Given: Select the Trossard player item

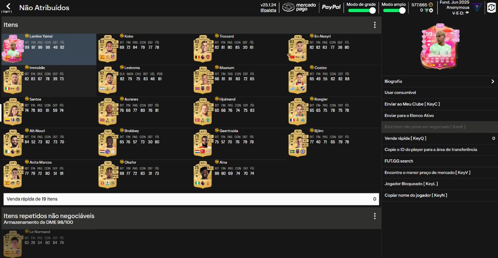Looking at the screenshot, I should [239, 49].
